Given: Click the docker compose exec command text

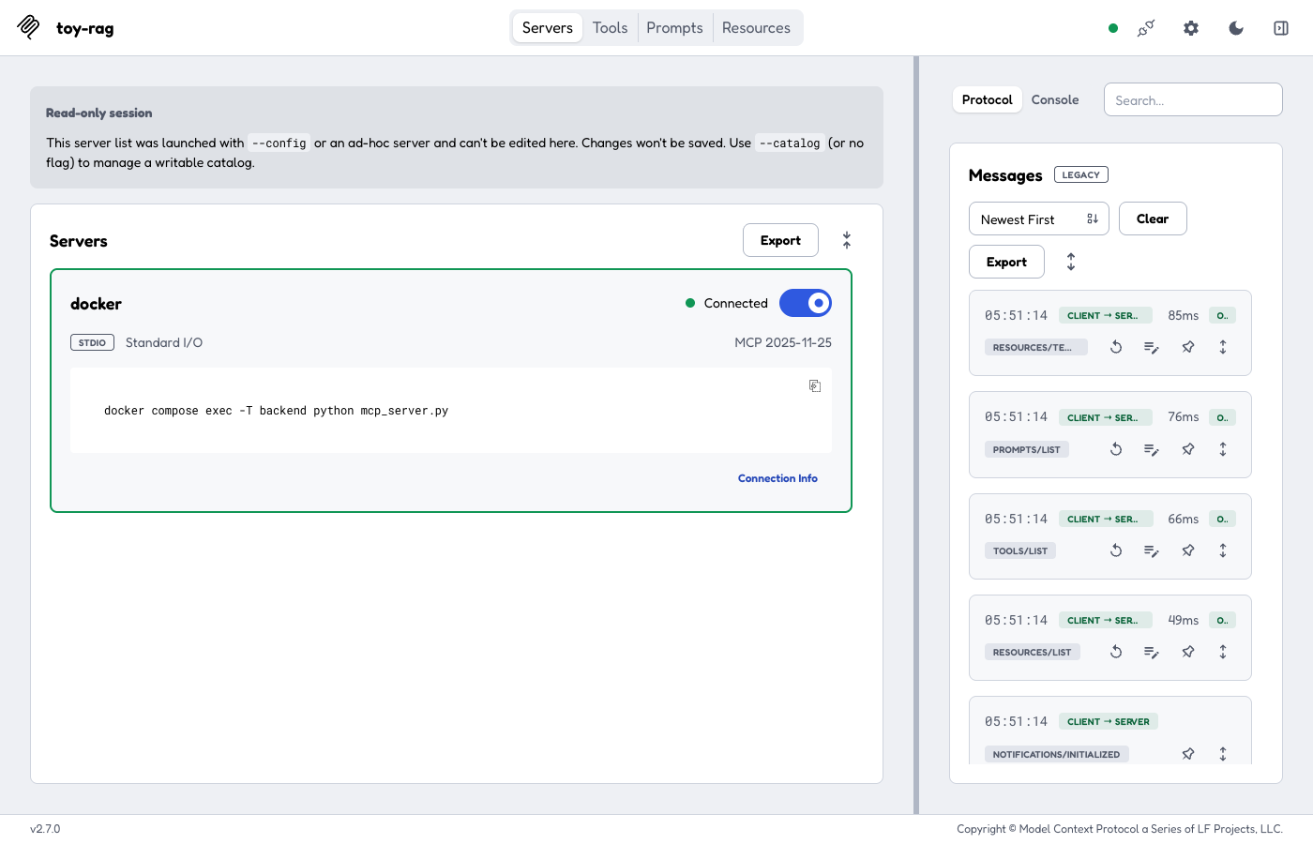Looking at the screenshot, I should [x=277, y=411].
